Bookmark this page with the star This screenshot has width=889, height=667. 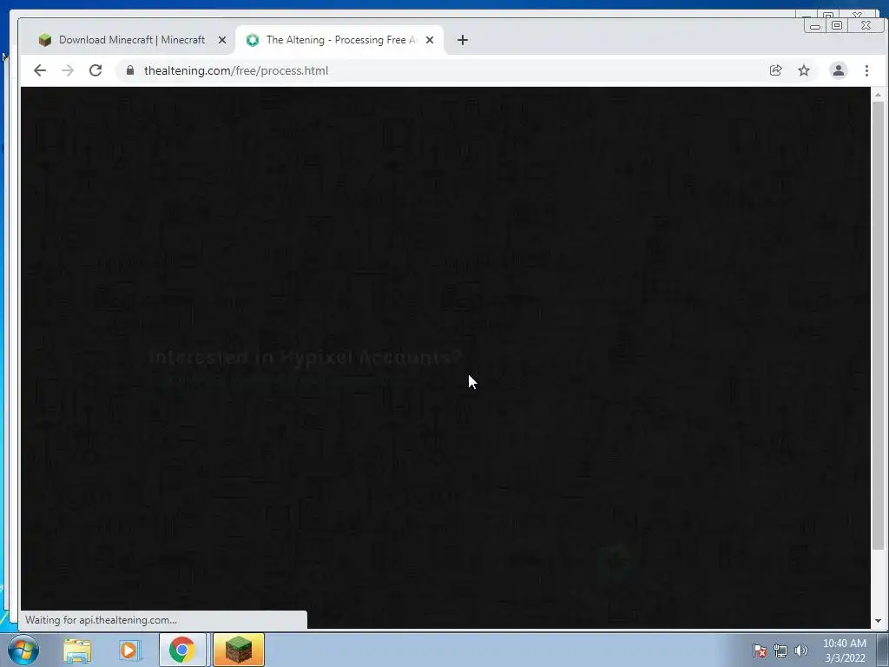point(804,70)
